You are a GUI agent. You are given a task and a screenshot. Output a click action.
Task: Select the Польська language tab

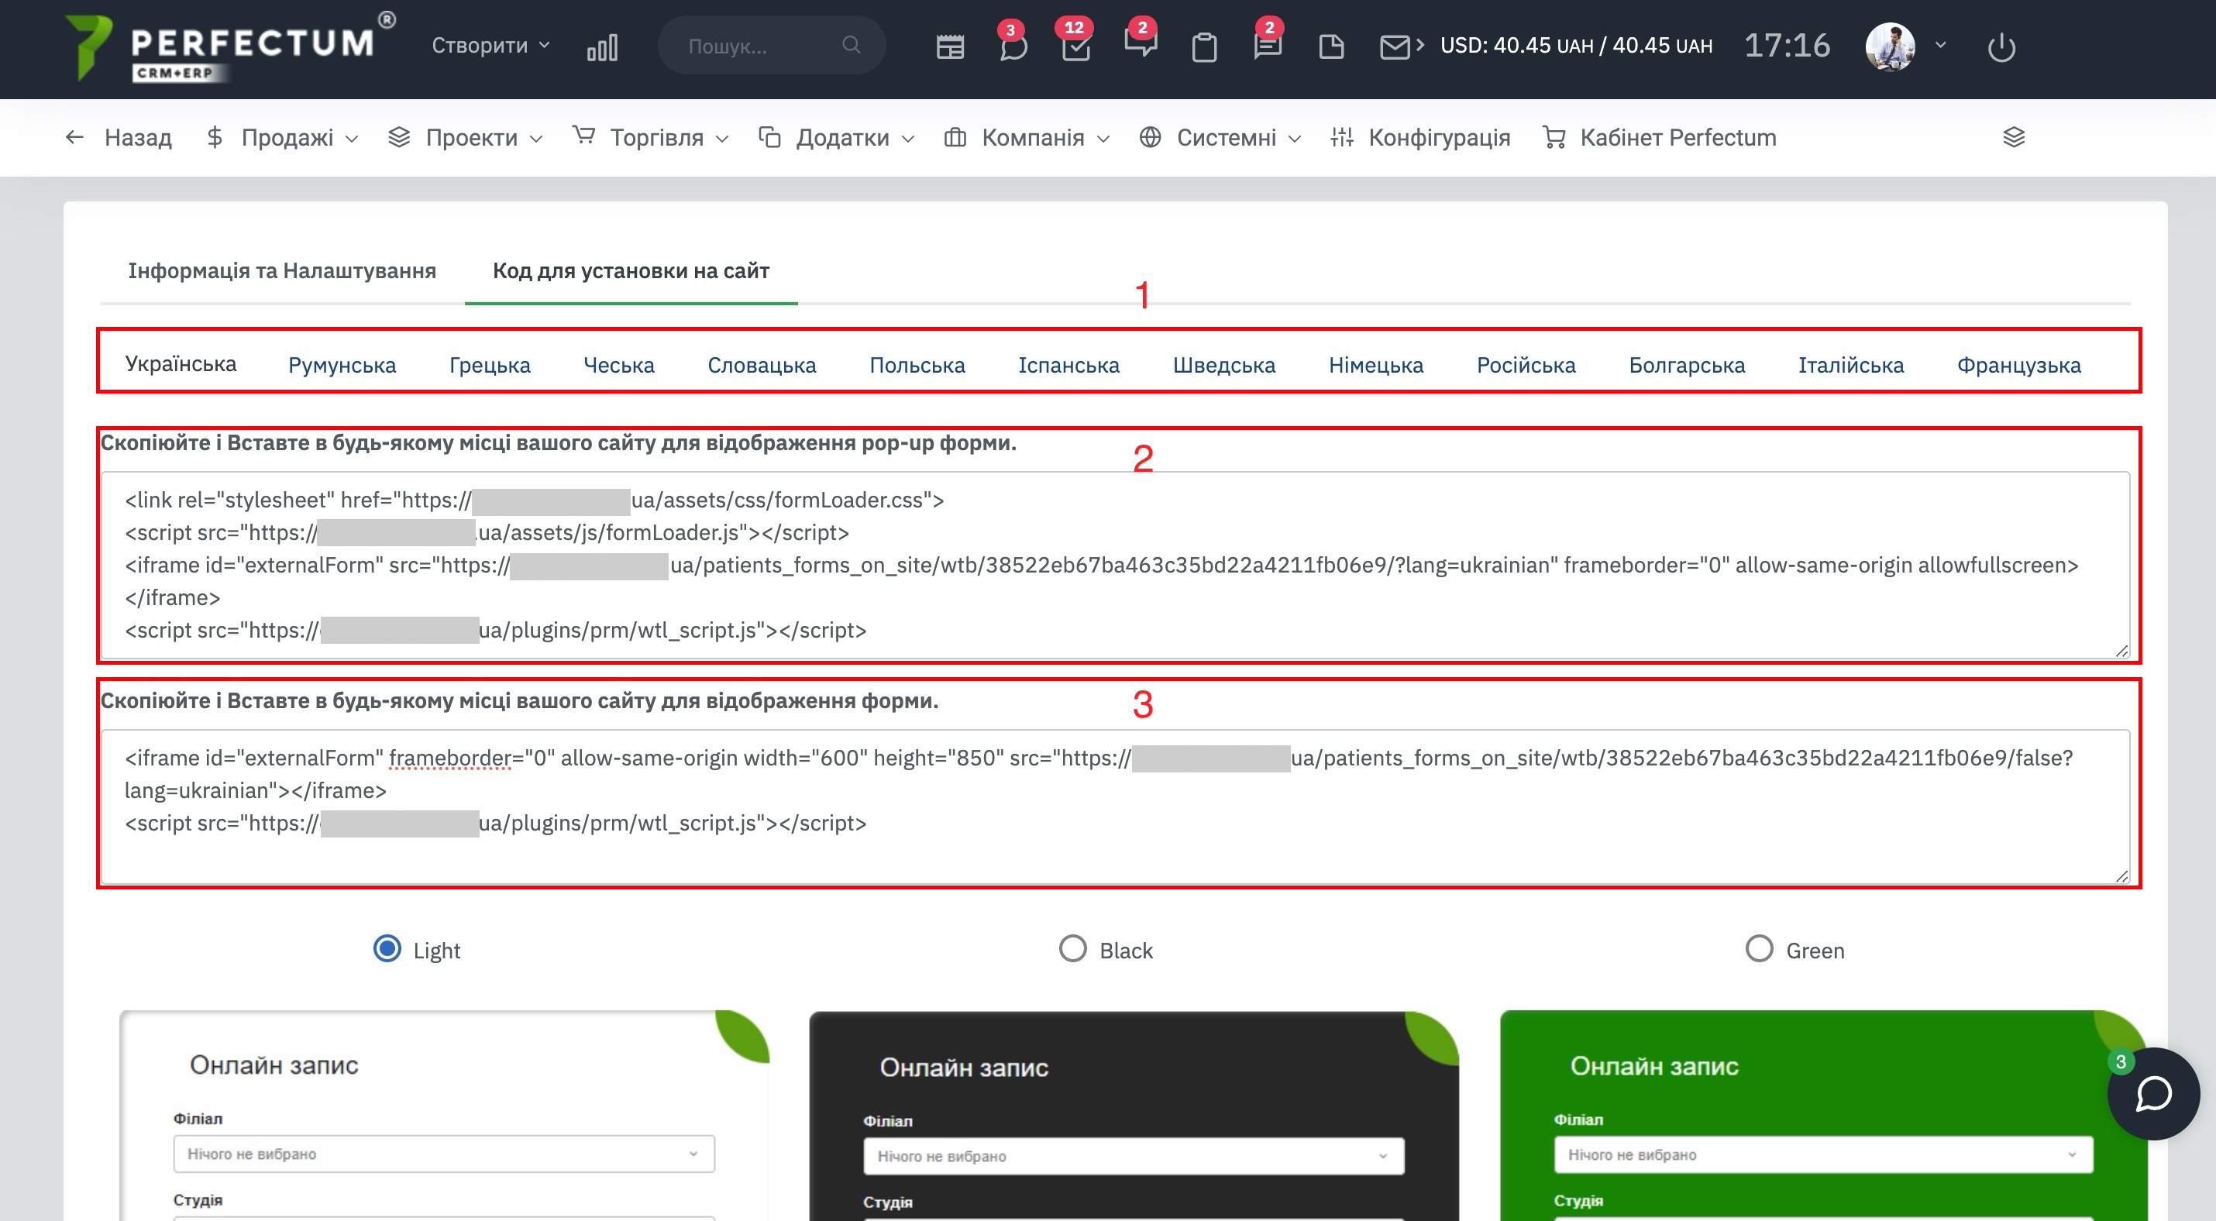click(x=917, y=366)
